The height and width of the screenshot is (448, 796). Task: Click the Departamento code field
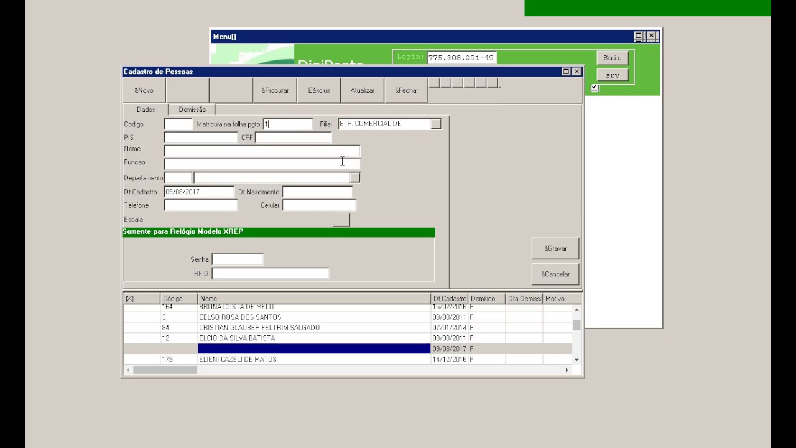[x=178, y=177]
